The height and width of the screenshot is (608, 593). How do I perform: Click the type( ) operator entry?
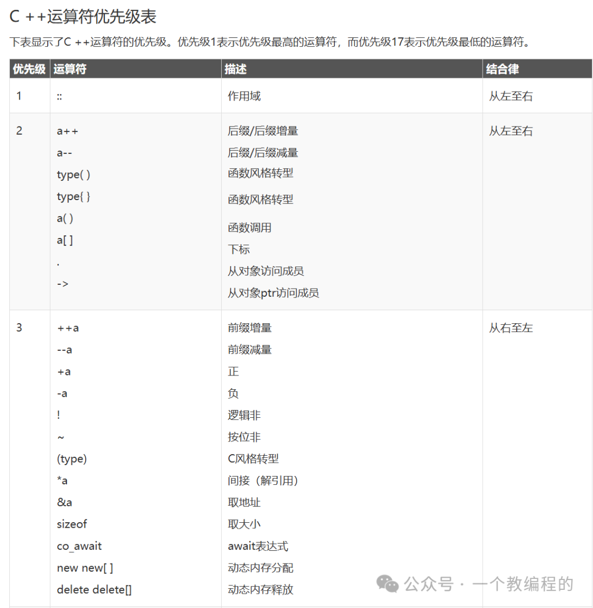pyautogui.click(x=74, y=174)
